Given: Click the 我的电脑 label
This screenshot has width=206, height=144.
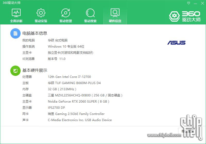Looking at the screenshot, I should tap(29, 40).
